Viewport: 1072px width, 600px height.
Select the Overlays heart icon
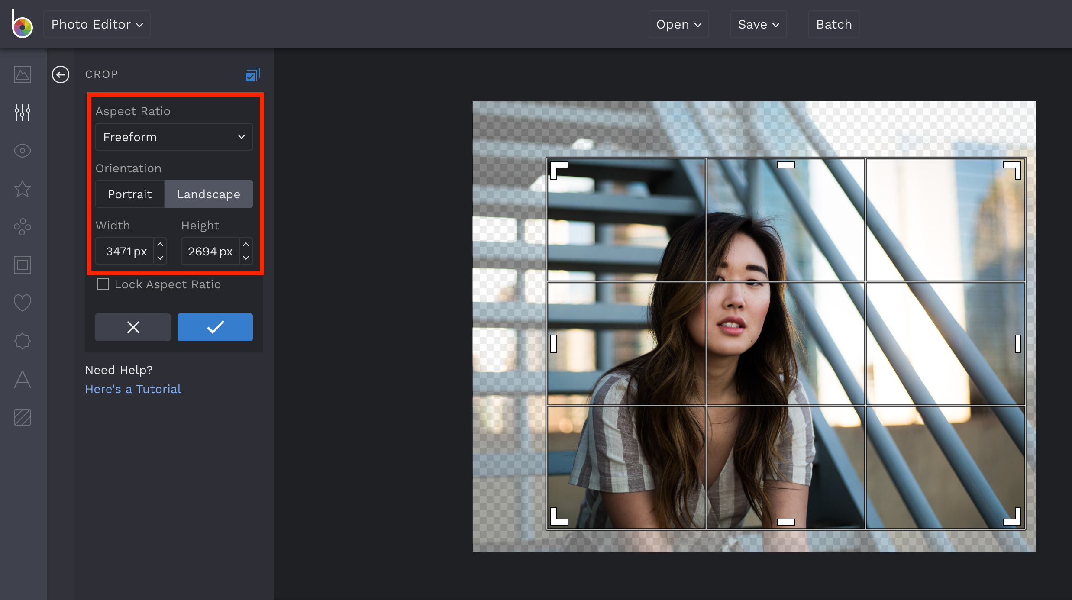[22, 303]
